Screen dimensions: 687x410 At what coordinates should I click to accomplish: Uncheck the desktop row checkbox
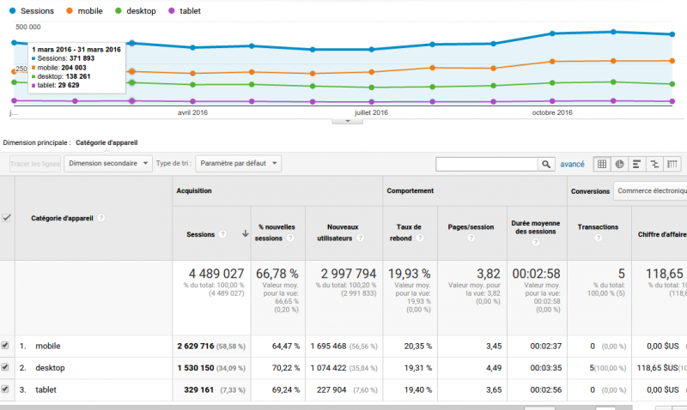click(6, 367)
